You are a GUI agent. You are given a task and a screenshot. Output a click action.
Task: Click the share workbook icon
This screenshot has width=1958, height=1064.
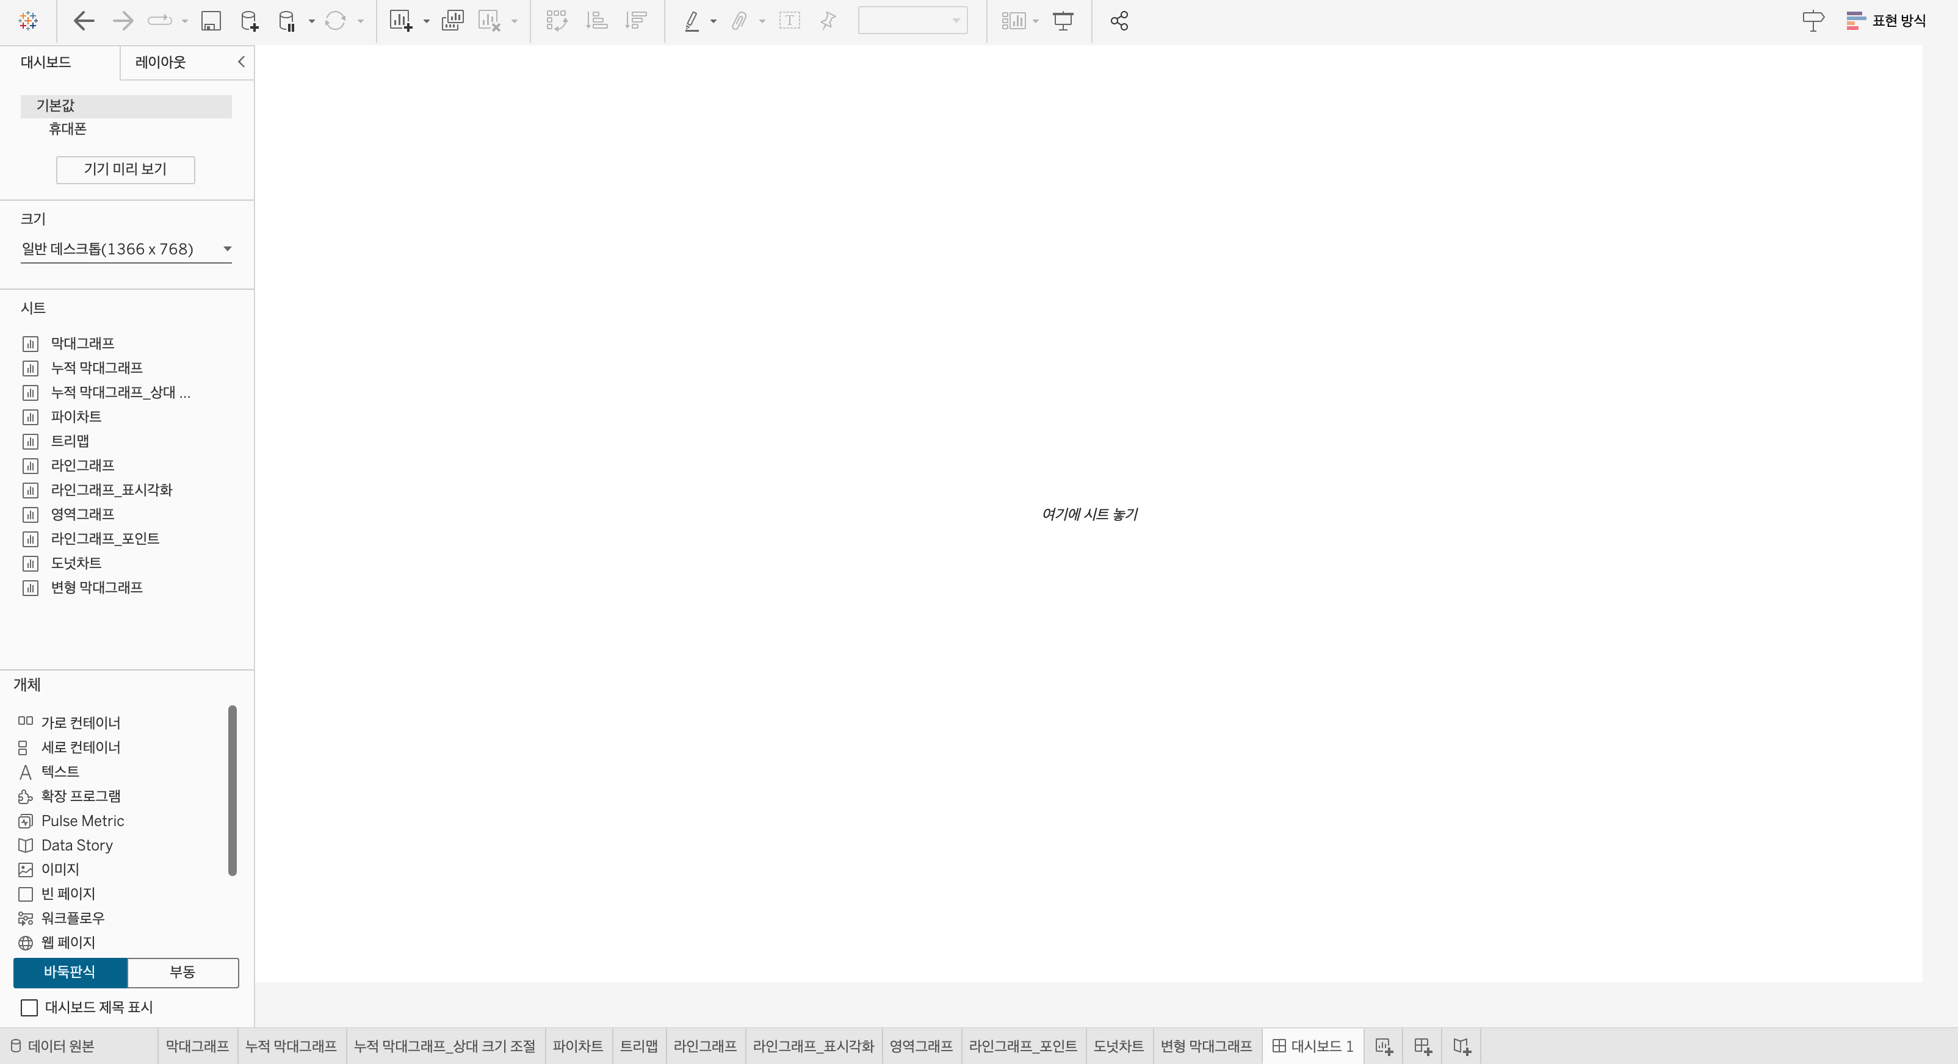[x=1119, y=21]
